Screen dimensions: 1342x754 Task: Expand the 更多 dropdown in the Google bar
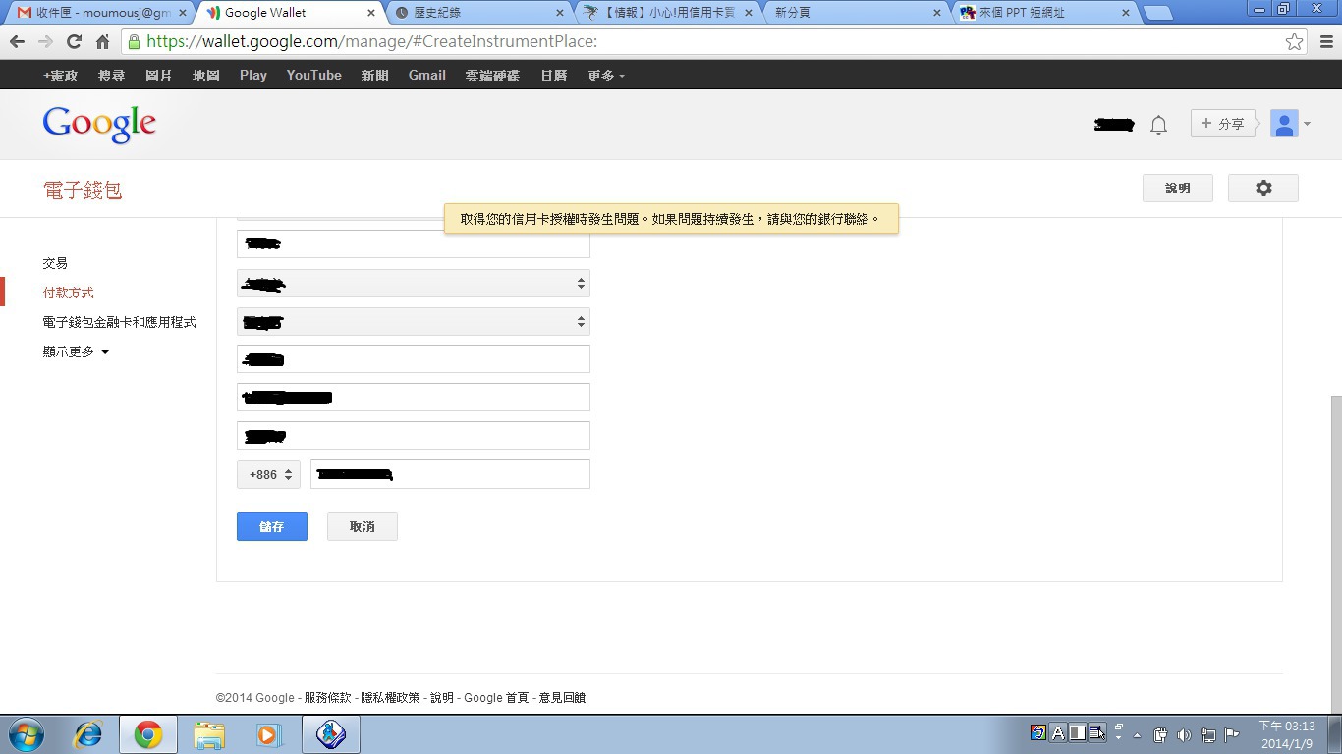coord(606,76)
